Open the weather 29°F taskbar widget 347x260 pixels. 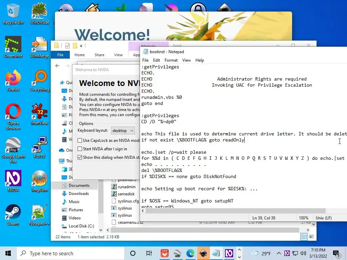click(x=261, y=253)
